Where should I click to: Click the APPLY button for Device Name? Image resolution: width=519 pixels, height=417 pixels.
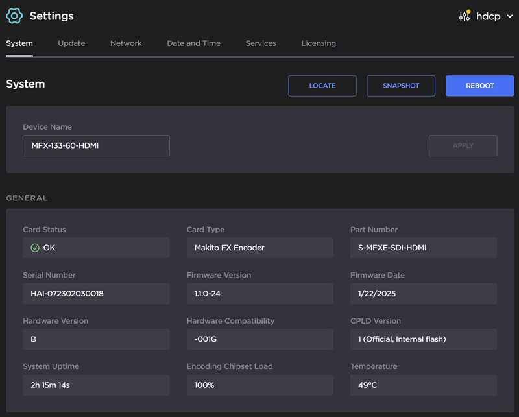[x=463, y=145]
